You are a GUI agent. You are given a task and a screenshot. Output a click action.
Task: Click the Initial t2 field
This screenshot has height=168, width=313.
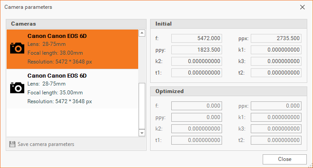tap(276, 73)
